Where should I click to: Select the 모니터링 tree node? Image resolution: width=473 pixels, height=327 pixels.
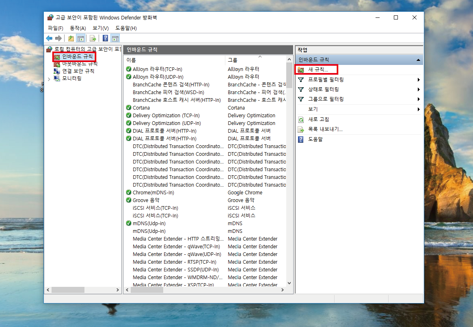pos(72,78)
